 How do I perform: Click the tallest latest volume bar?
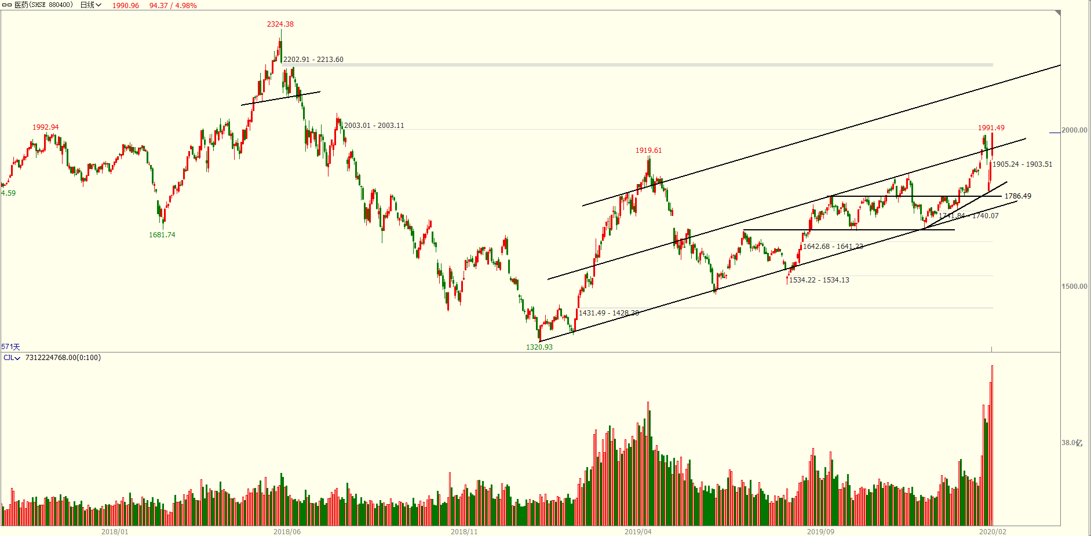coord(992,445)
